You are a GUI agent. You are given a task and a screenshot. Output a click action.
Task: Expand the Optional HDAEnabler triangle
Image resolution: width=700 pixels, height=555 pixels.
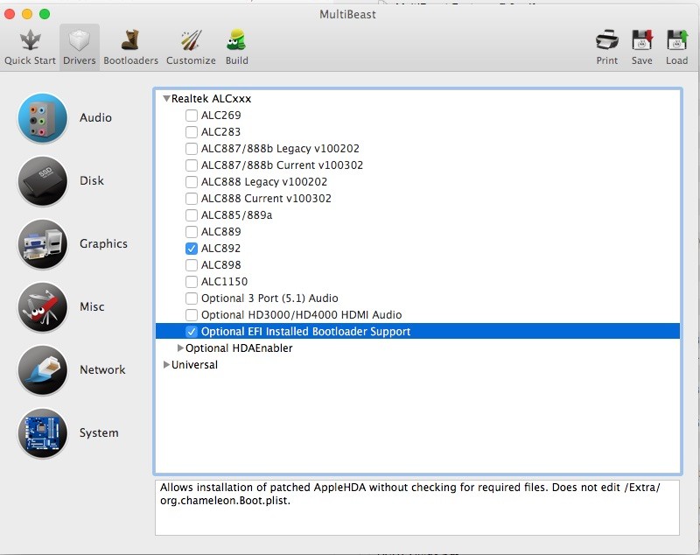coord(180,348)
